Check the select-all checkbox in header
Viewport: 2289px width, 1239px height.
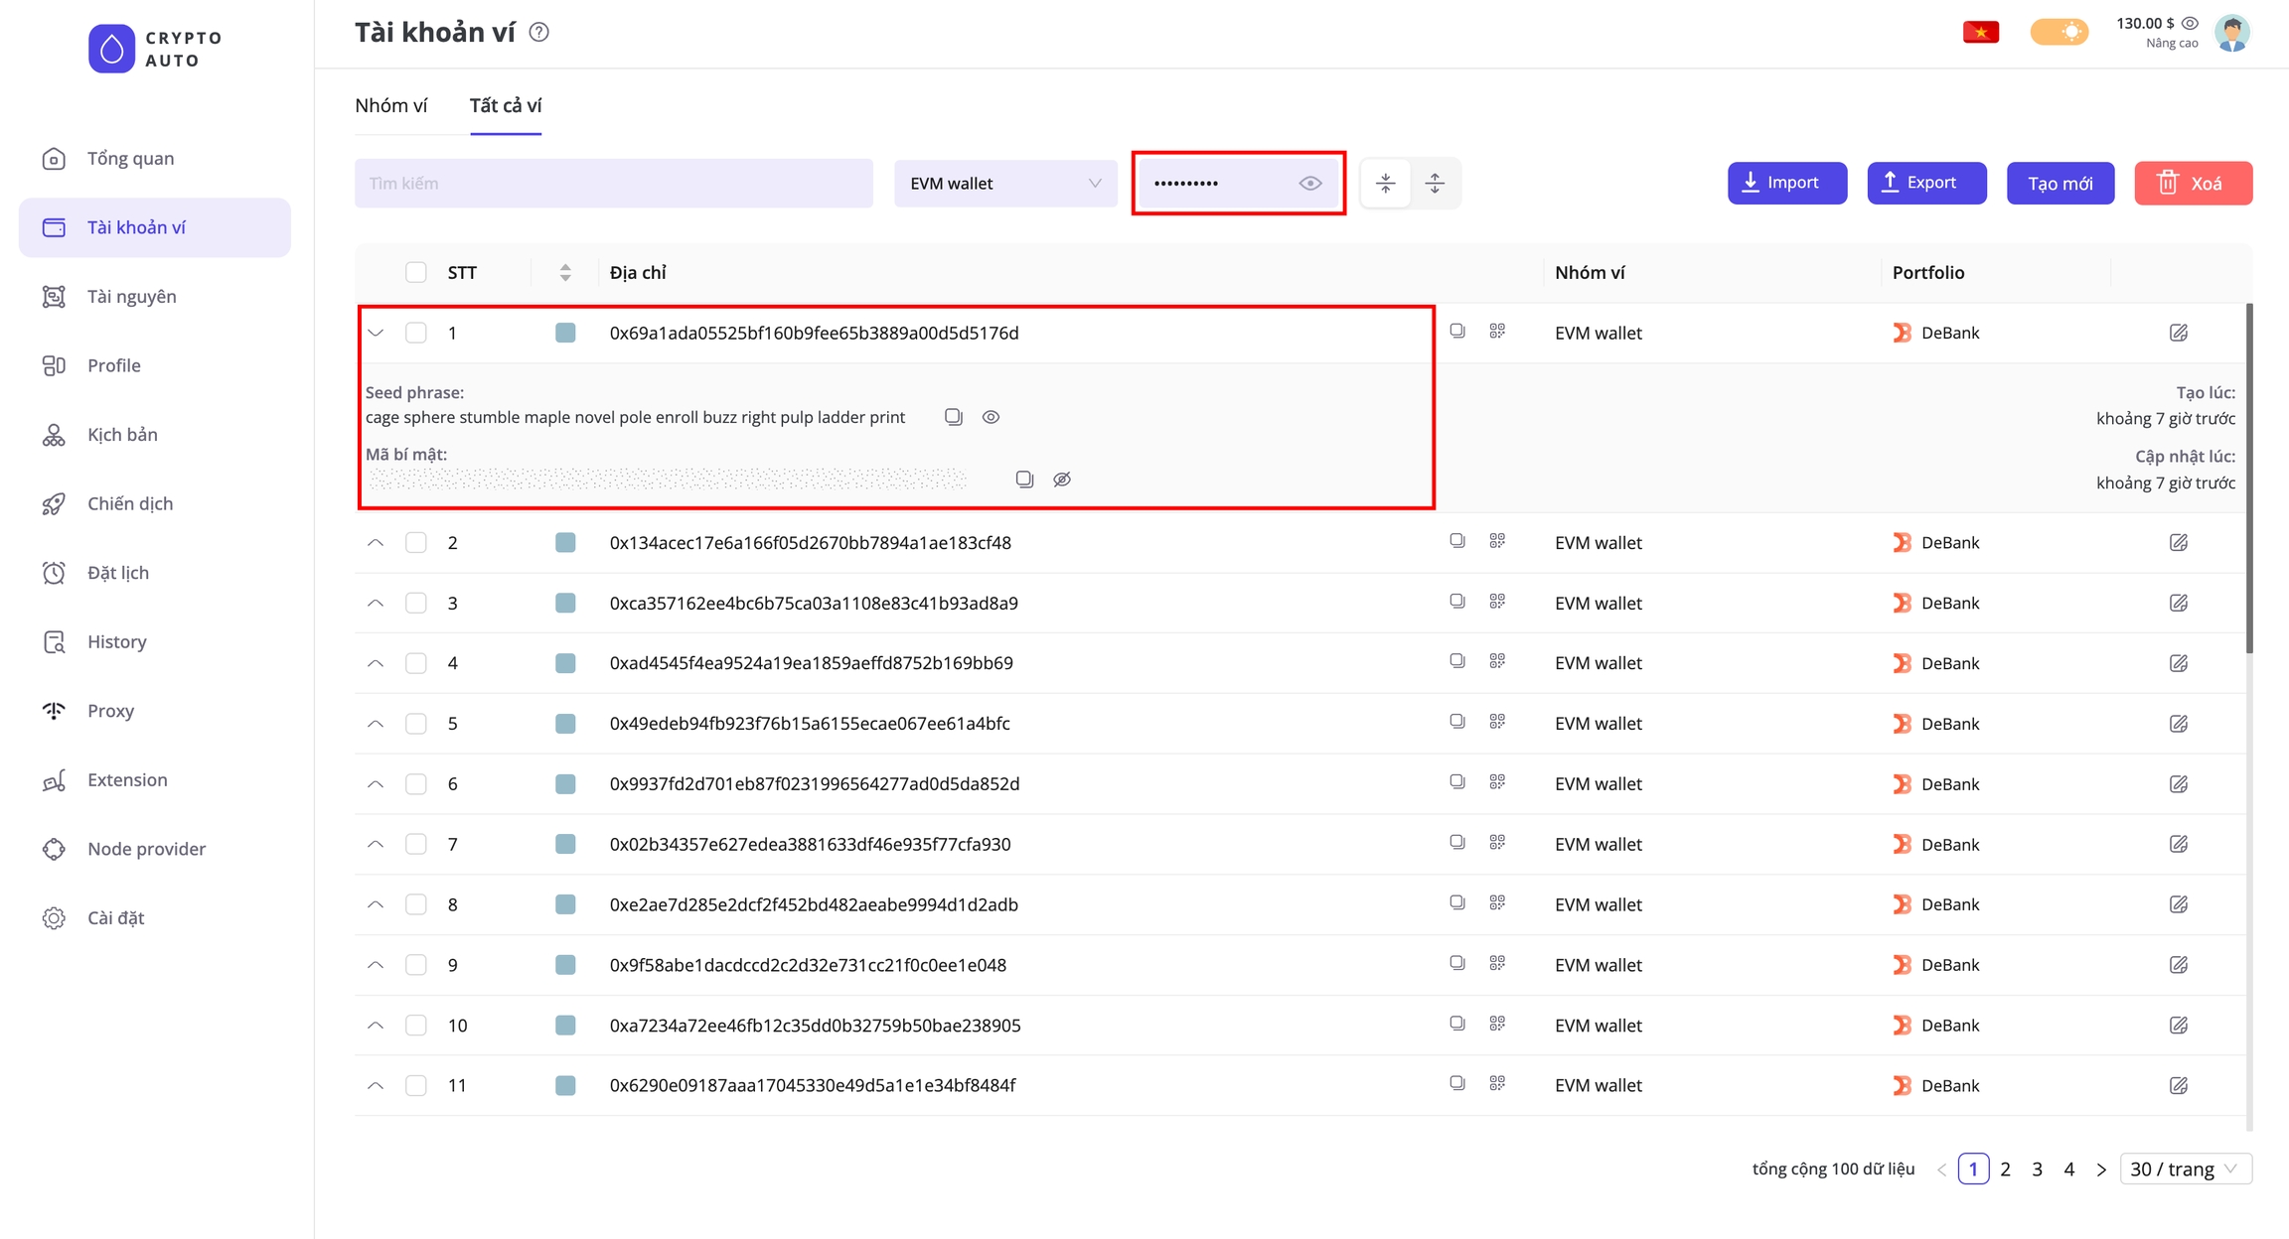416,272
